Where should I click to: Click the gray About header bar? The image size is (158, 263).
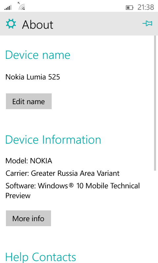[x=79, y=24]
